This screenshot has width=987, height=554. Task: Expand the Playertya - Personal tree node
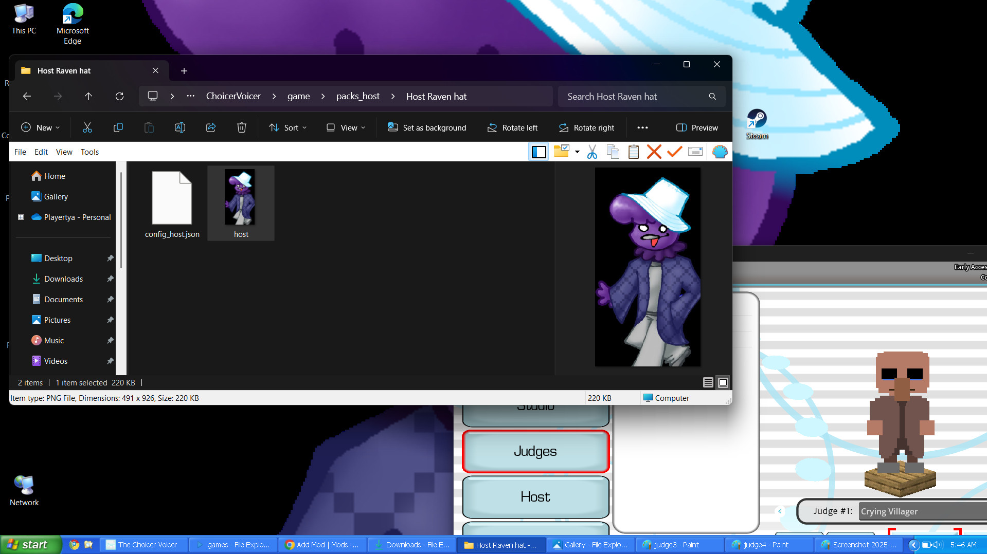(21, 217)
